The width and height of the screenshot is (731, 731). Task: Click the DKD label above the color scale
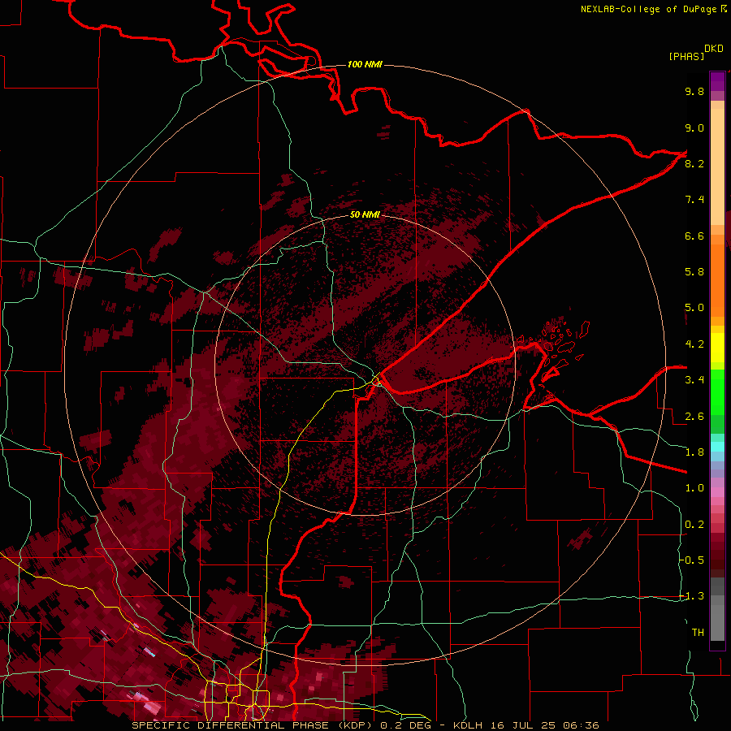pos(713,49)
